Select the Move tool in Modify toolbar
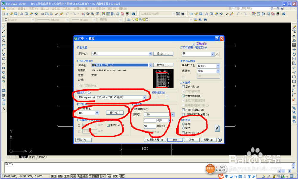 coord(294,50)
